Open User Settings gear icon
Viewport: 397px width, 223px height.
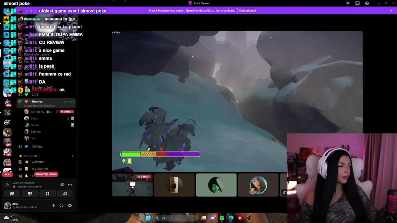(70, 205)
